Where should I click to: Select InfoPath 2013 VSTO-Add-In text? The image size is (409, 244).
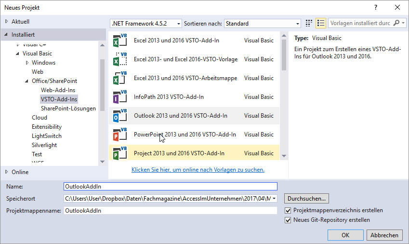tap(169, 97)
